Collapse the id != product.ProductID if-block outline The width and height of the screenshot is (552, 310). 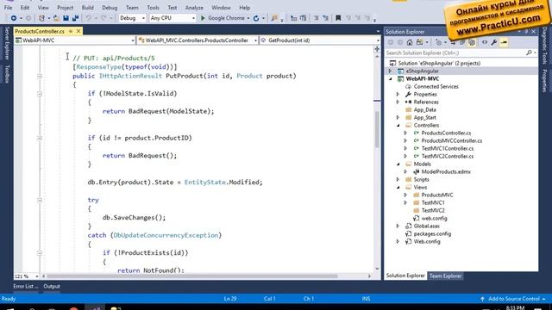[40, 138]
